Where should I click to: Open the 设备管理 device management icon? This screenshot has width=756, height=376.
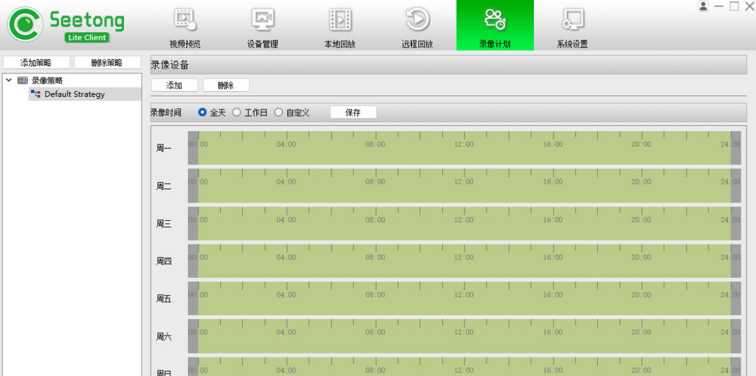(x=263, y=20)
